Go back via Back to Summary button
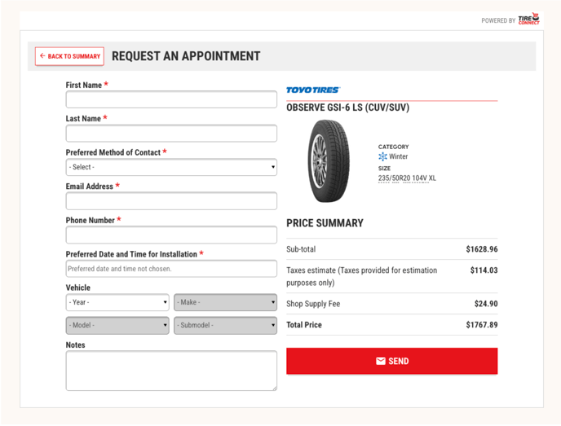 tap(69, 56)
